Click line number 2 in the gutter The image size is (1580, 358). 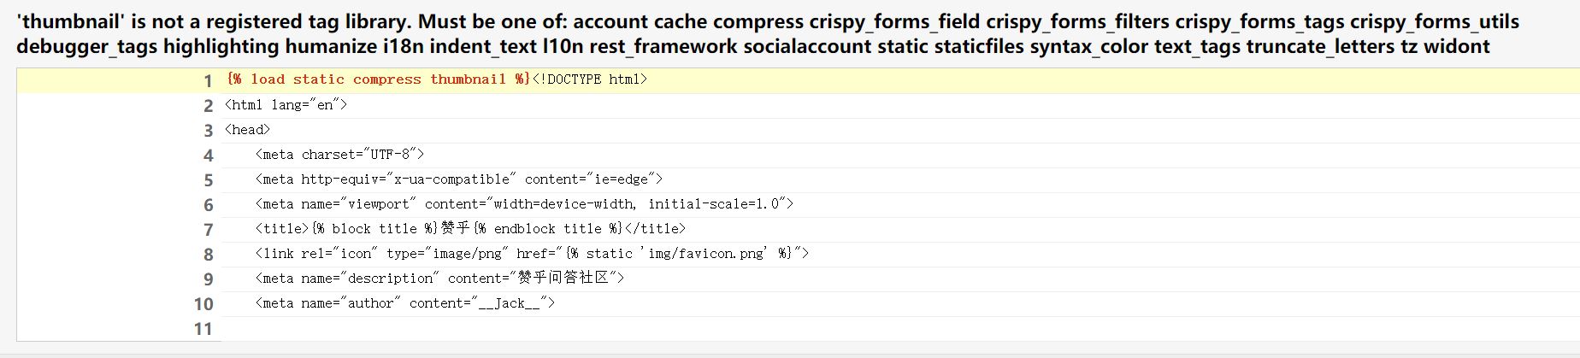[207, 106]
